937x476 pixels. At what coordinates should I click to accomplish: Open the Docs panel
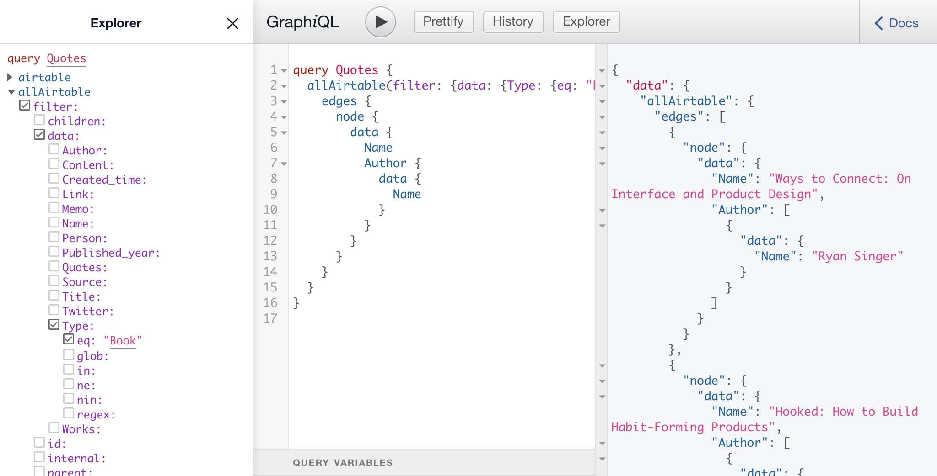[898, 23]
